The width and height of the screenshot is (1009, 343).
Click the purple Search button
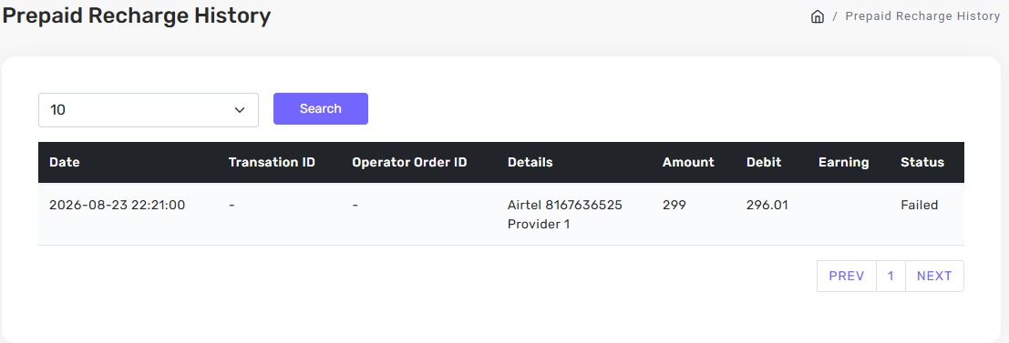pyautogui.click(x=321, y=108)
